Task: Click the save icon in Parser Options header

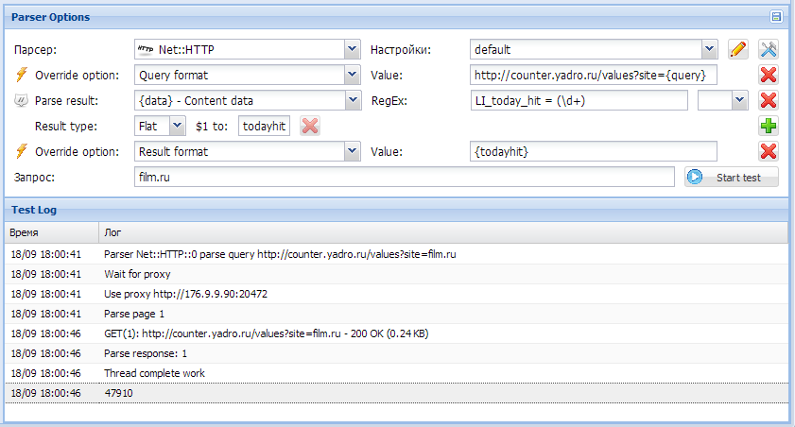Action: (x=776, y=17)
